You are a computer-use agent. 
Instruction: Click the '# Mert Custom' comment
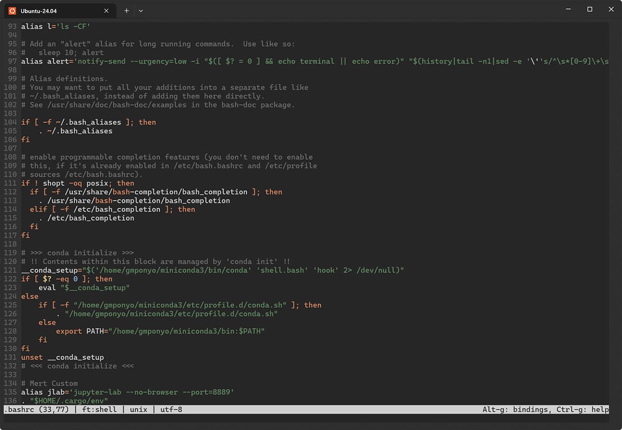click(x=49, y=383)
